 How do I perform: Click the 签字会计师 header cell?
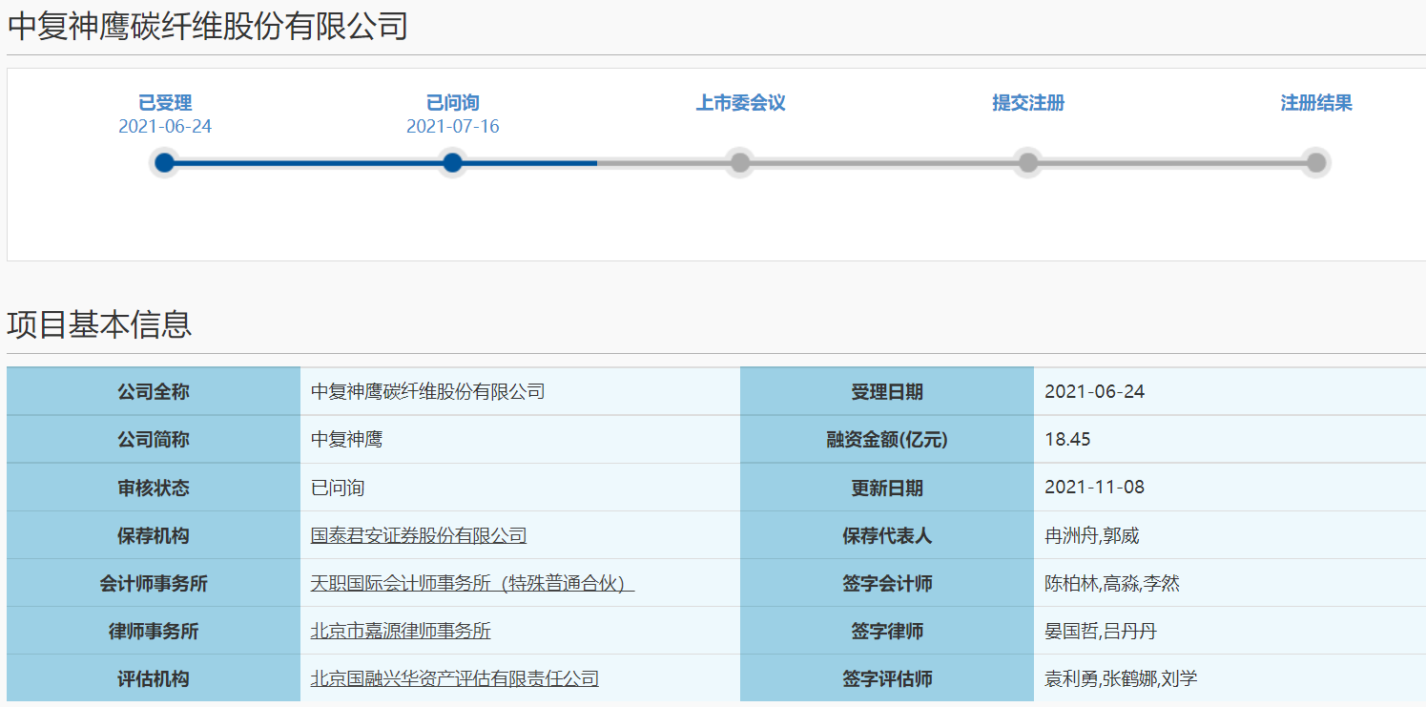[x=887, y=583]
